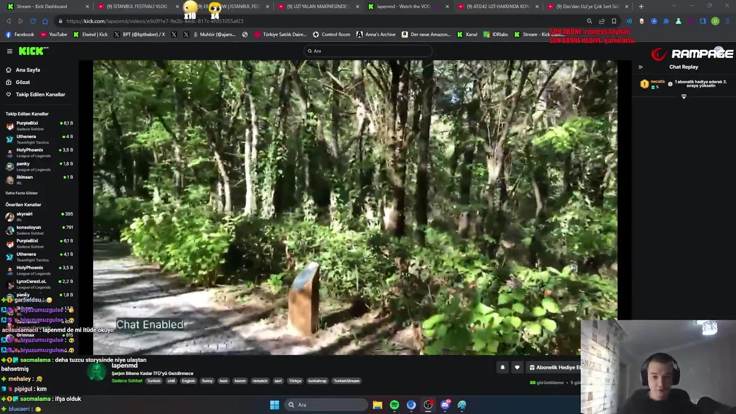Open lapenmd's channel avatar

[x=96, y=372]
